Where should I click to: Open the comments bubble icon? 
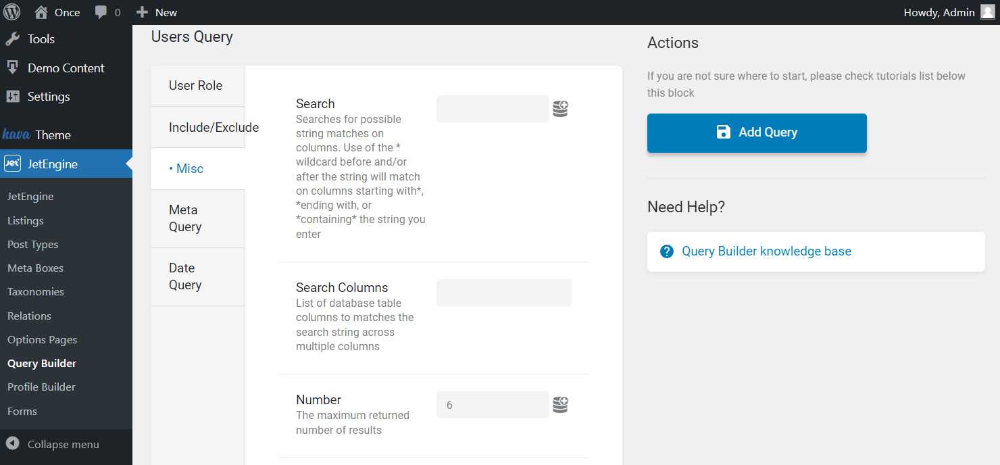pyautogui.click(x=101, y=13)
